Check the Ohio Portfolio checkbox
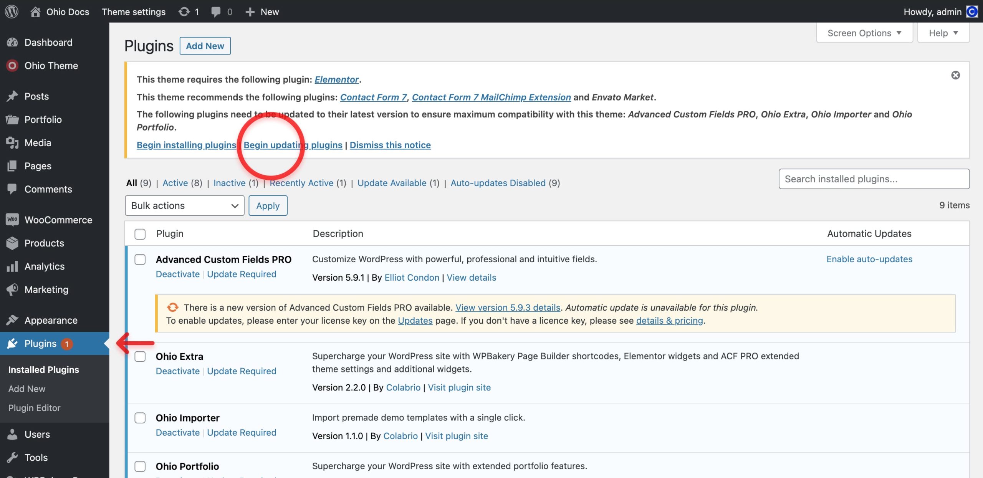Screen dimensions: 983x478 (140, 466)
